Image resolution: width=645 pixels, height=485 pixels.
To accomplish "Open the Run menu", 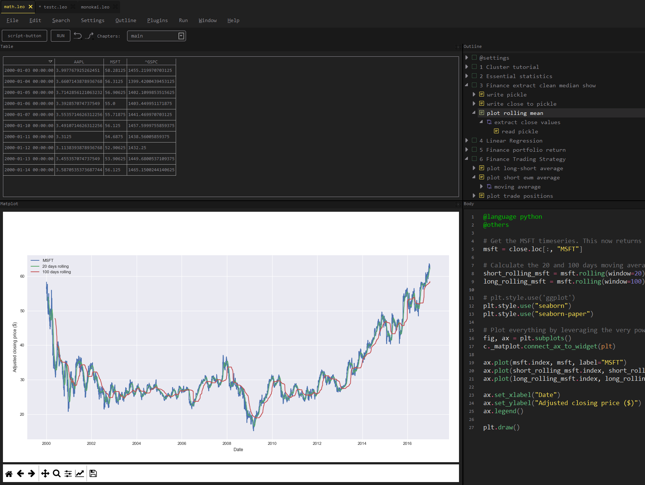I will coord(183,20).
